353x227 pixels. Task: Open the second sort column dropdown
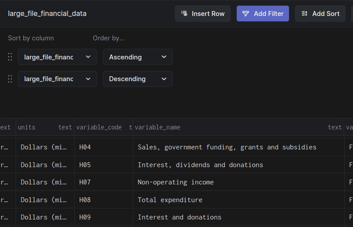click(x=57, y=79)
